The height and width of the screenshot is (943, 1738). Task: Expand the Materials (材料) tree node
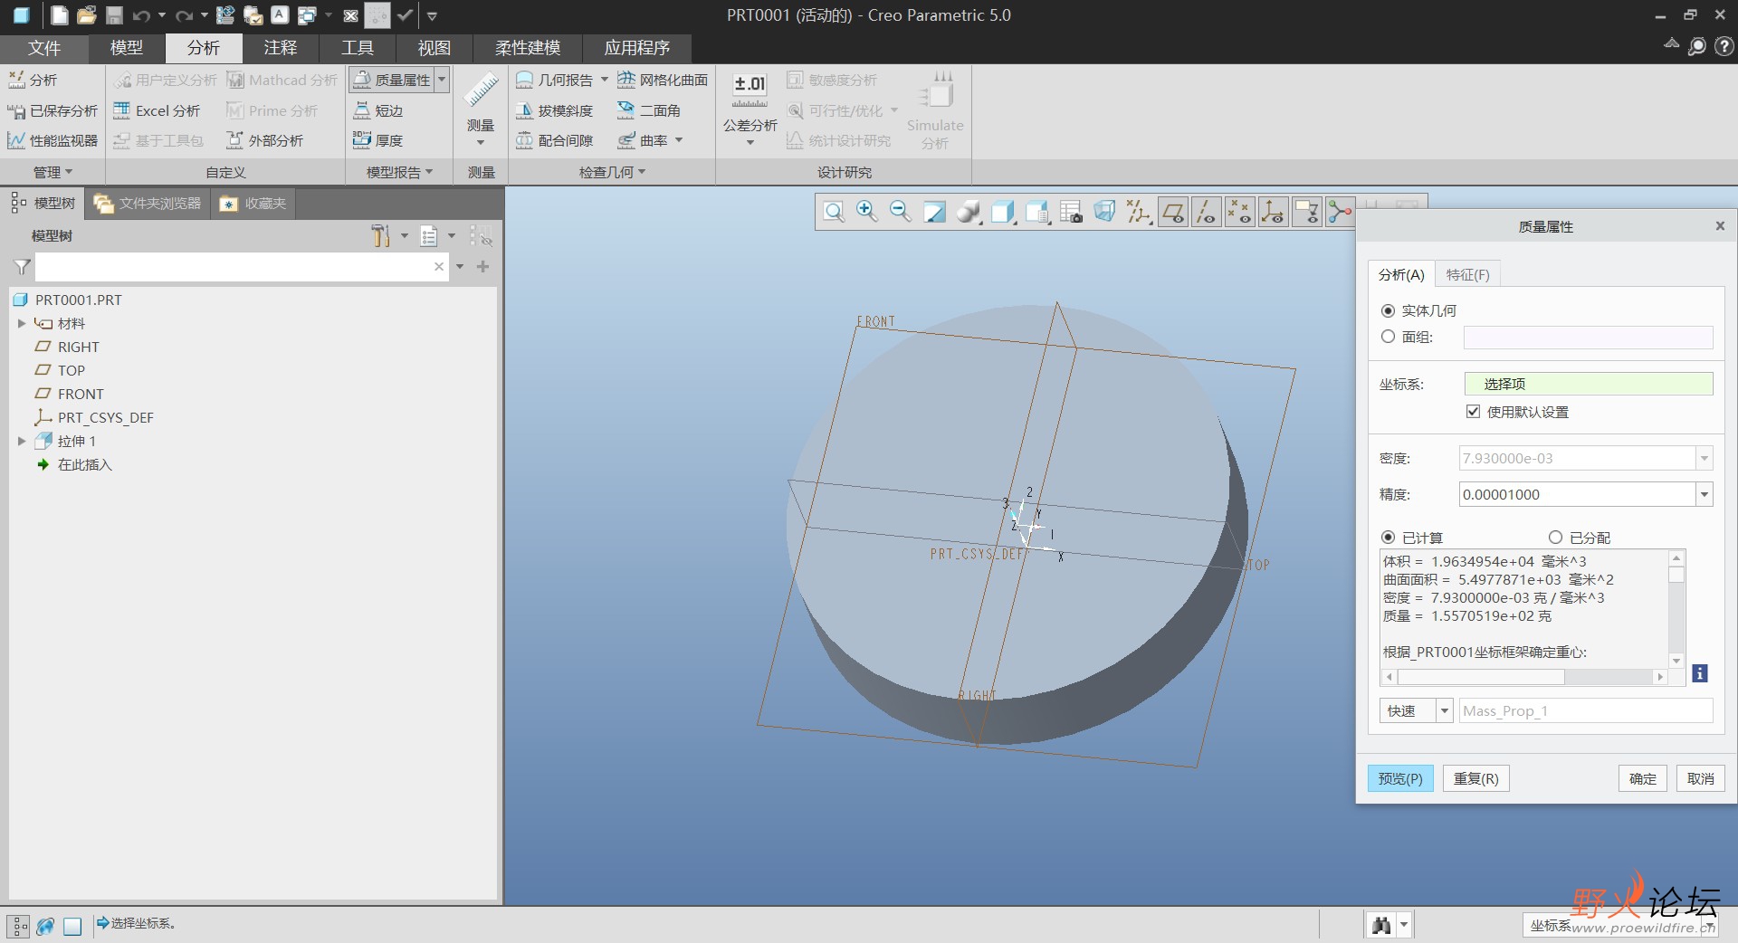[x=22, y=323]
